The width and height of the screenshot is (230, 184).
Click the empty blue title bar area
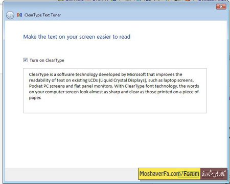pyautogui.click(x=136, y=15)
